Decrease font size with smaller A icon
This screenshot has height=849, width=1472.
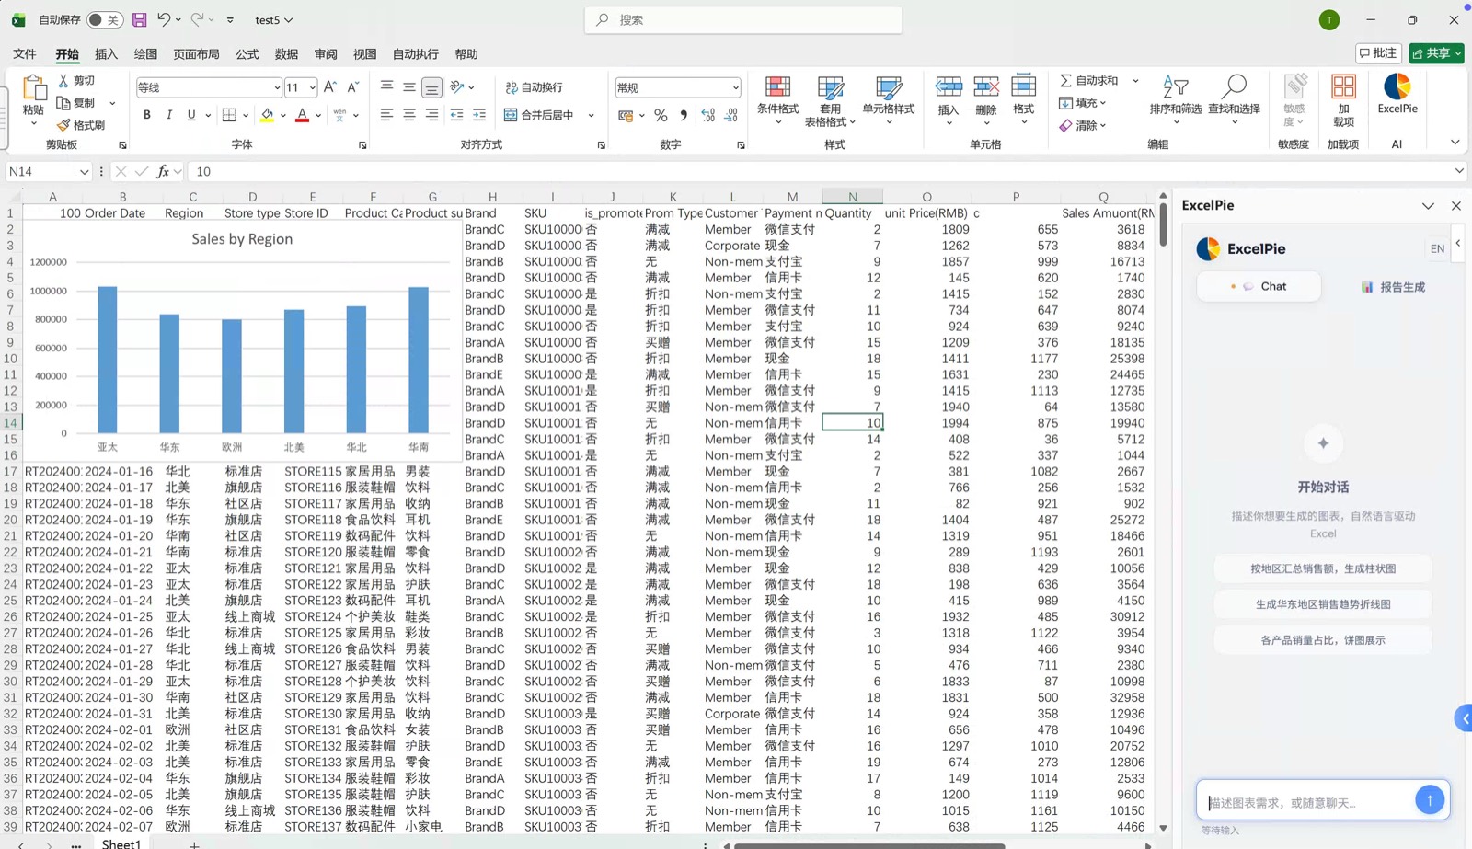click(x=352, y=87)
